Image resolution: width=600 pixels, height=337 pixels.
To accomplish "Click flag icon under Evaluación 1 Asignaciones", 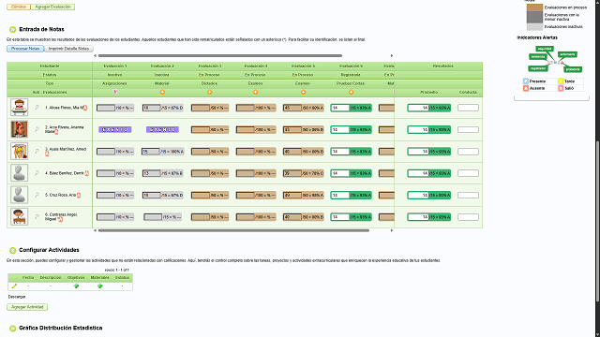I will (x=115, y=92).
